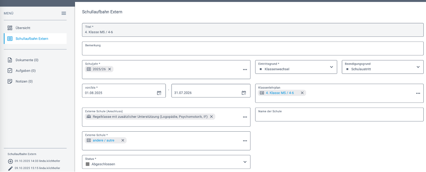Expand the Status dropdown showing Abgeschlossen
Screen dimensions: 426x172
[x=245, y=162]
